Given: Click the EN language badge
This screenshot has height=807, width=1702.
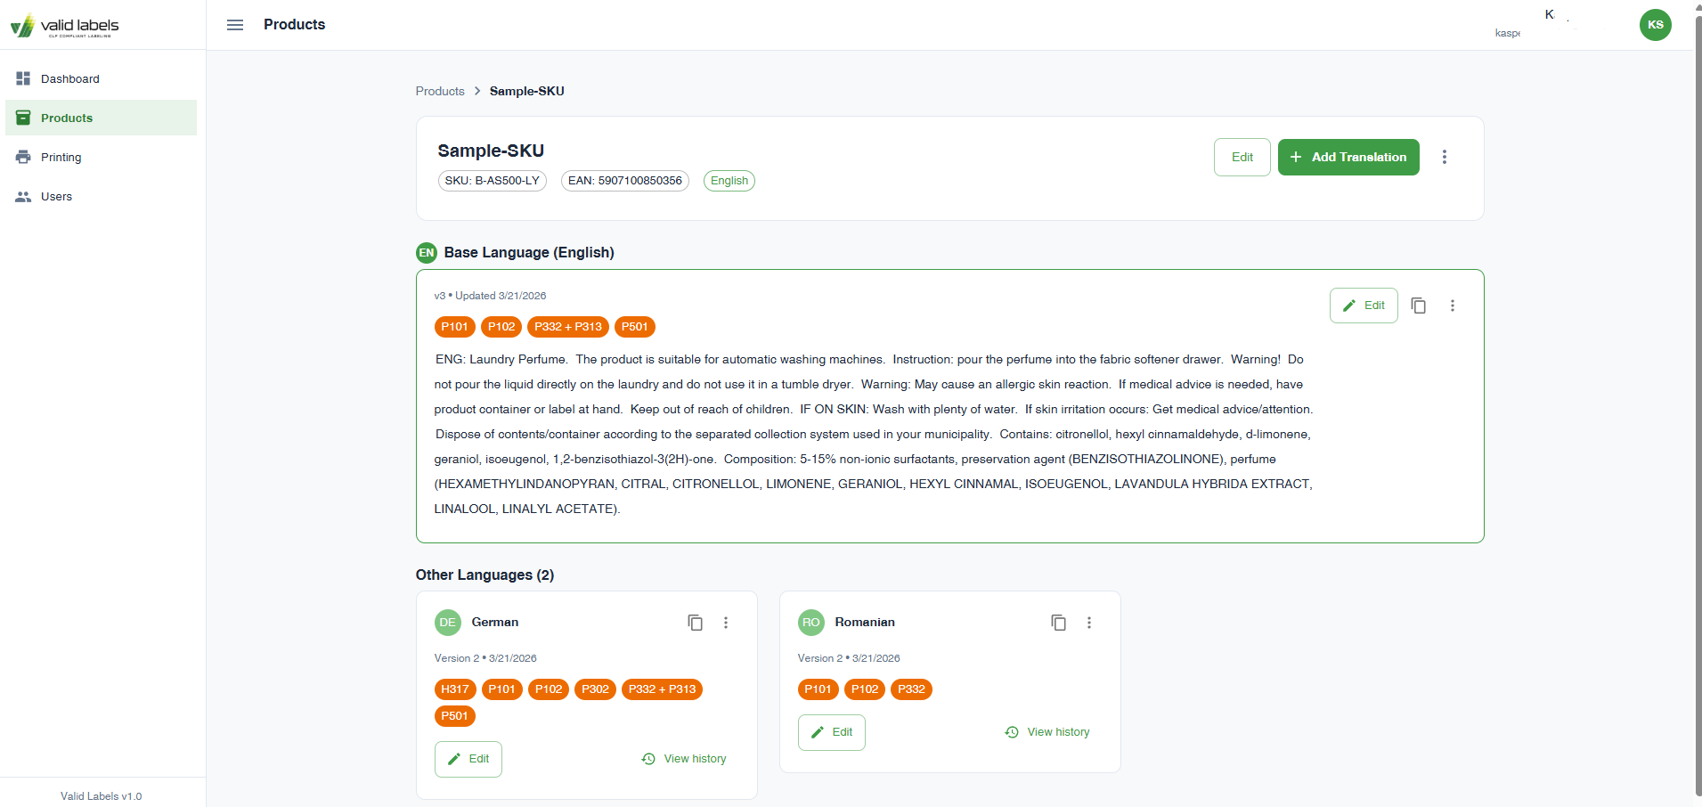Looking at the screenshot, I should point(426,252).
